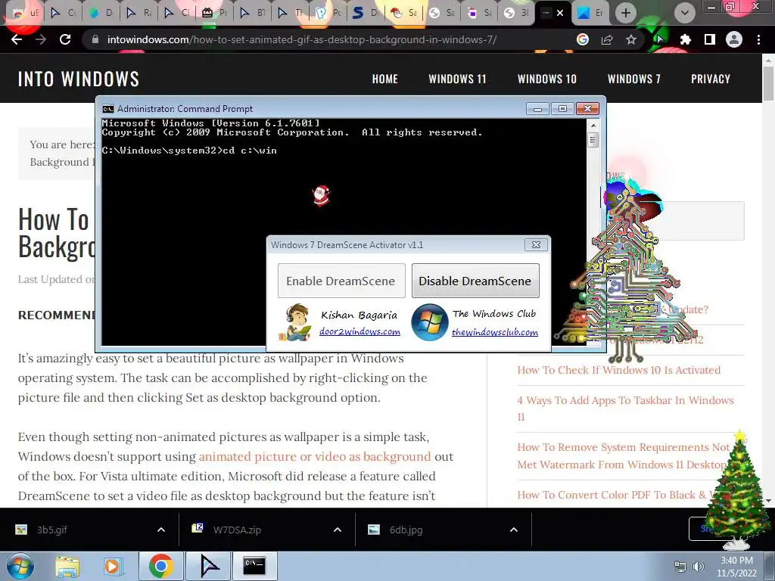Open Chrome's three-dot menu
Screen dimensions: 775x581
[x=758, y=39]
